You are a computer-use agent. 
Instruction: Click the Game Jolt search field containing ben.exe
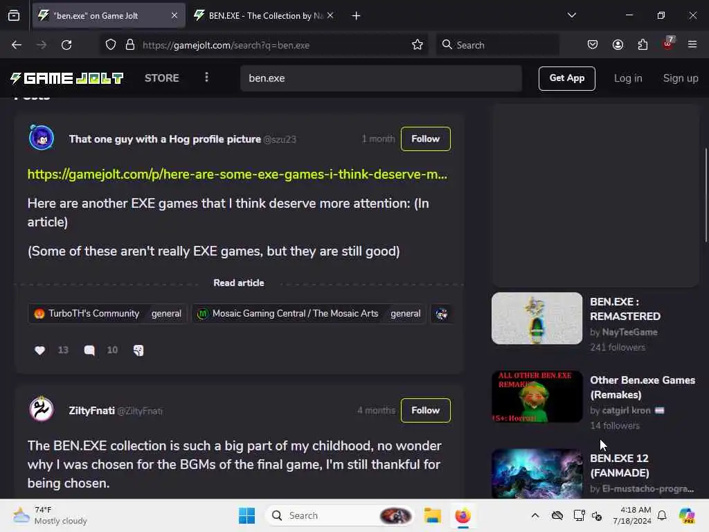pos(382,78)
